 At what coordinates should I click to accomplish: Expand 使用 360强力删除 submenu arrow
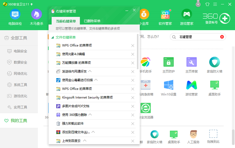(x=90, y=115)
